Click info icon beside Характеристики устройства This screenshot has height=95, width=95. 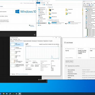click(x=66, y=66)
